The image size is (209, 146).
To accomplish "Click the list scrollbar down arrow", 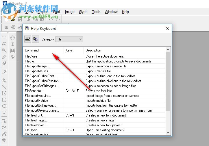I will pyautogui.click(x=168, y=132).
